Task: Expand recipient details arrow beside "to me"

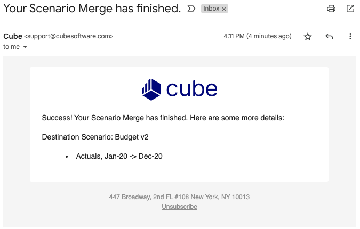Action: pyautogui.click(x=25, y=47)
